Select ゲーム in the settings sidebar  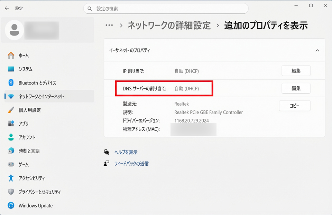pyautogui.click(x=24, y=165)
